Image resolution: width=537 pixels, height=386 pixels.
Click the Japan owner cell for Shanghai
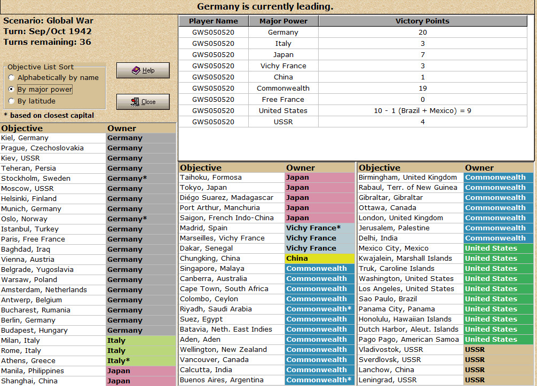[141, 381]
